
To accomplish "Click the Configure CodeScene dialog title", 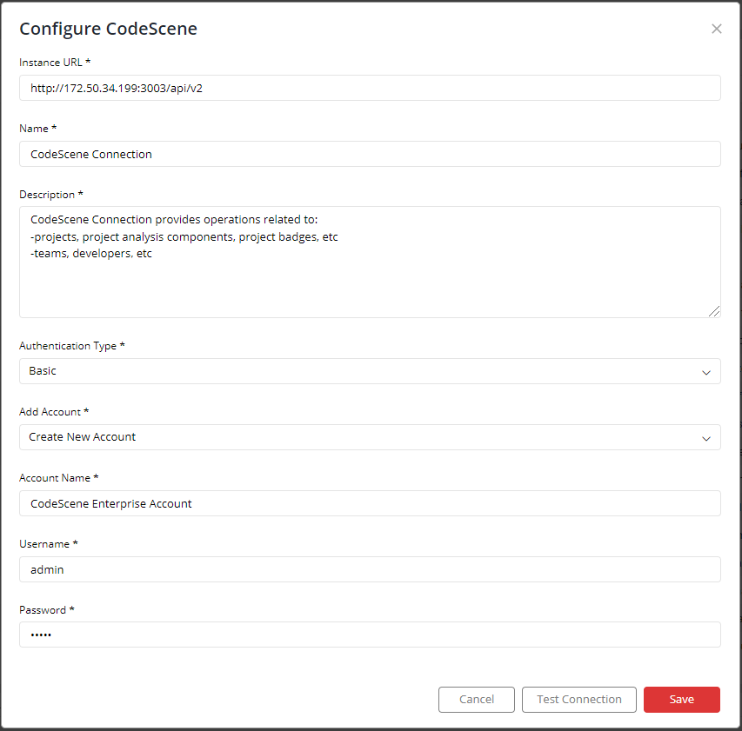I will coord(108,29).
